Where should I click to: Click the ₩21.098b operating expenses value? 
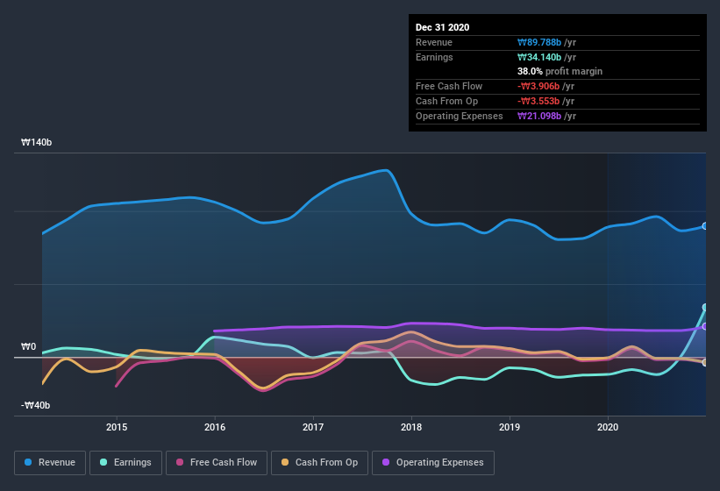point(539,116)
